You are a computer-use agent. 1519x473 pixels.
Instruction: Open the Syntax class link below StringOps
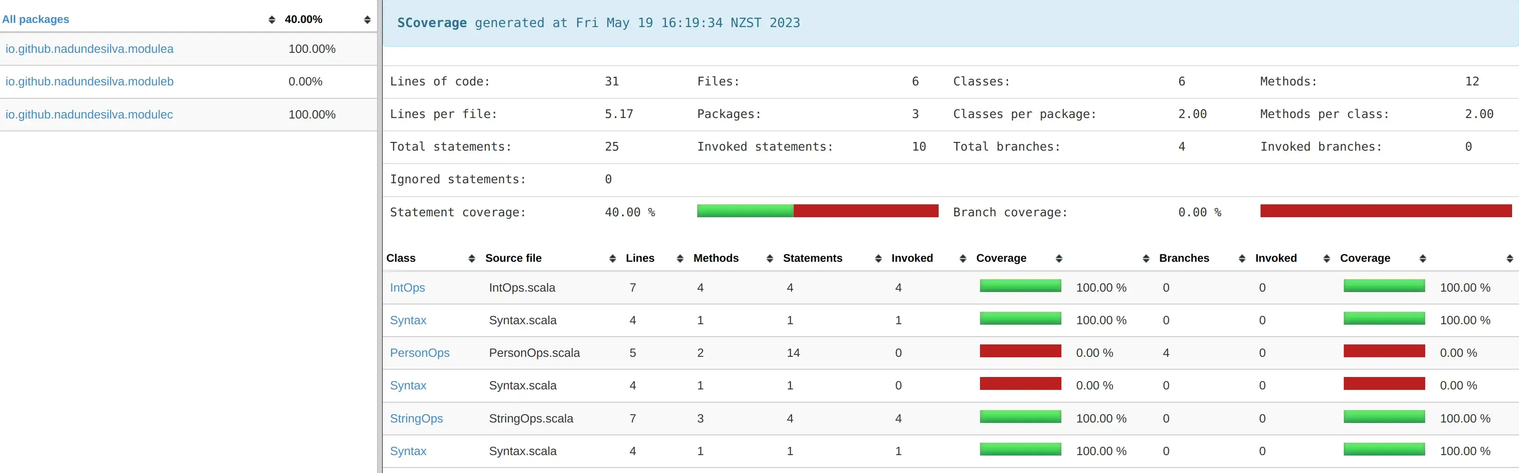click(x=408, y=451)
